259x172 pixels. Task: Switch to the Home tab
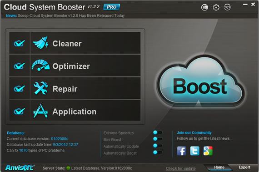(x=219, y=167)
